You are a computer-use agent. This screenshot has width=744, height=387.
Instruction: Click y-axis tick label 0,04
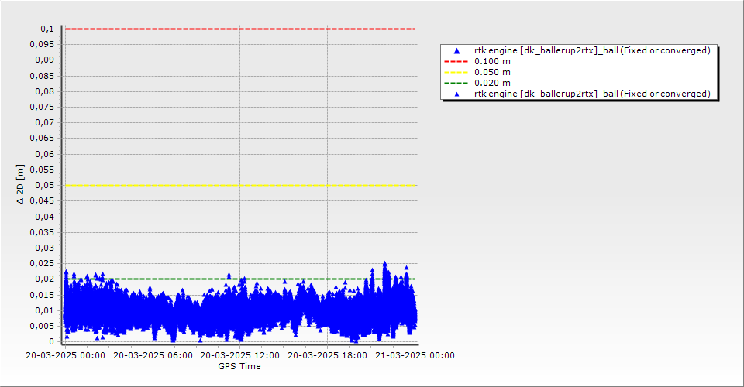pyautogui.click(x=45, y=217)
